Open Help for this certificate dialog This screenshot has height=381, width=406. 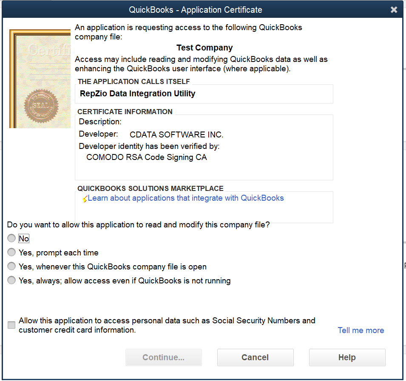[x=347, y=357]
